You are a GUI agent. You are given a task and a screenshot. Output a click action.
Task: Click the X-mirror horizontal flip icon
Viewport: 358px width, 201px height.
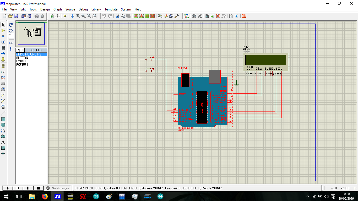coord(11,43)
